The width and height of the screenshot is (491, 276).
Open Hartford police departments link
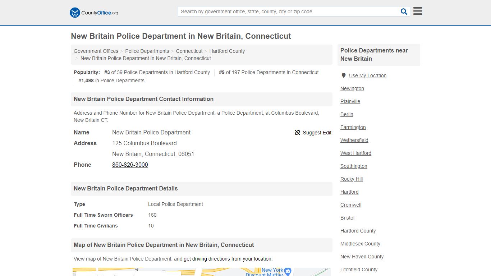pyautogui.click(x=349, y=192)
